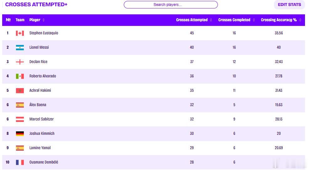This screenshot has height=171, width=310.
Task: Click Alvarado's crossing accuracy 27.78
Action: (x=279, y=76)
